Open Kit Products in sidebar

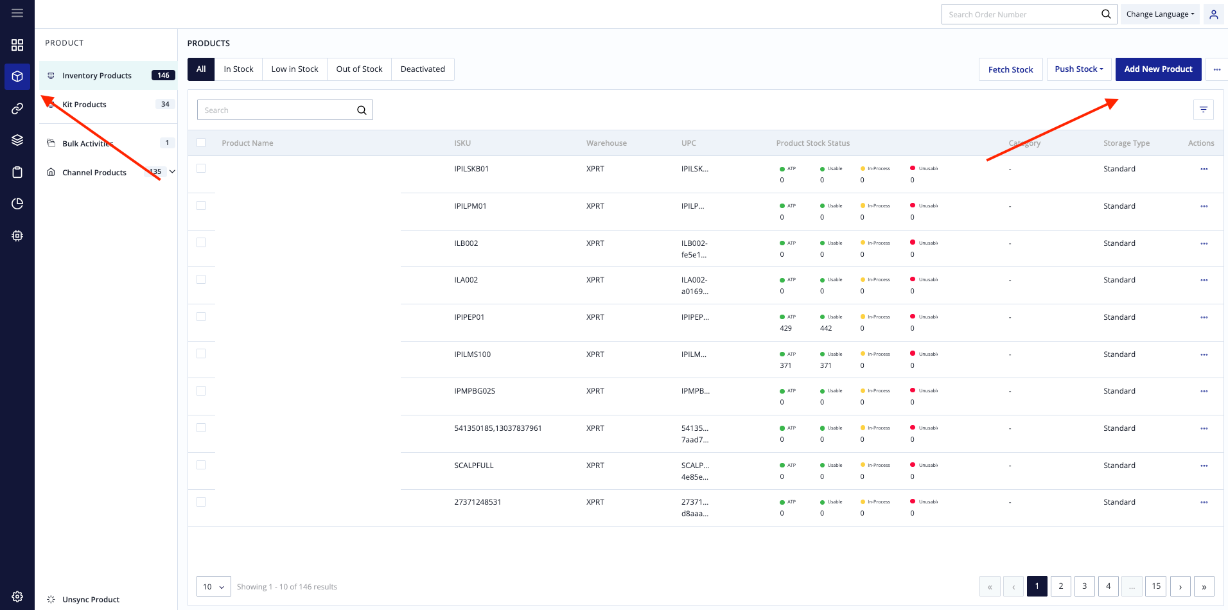(108, 105)
